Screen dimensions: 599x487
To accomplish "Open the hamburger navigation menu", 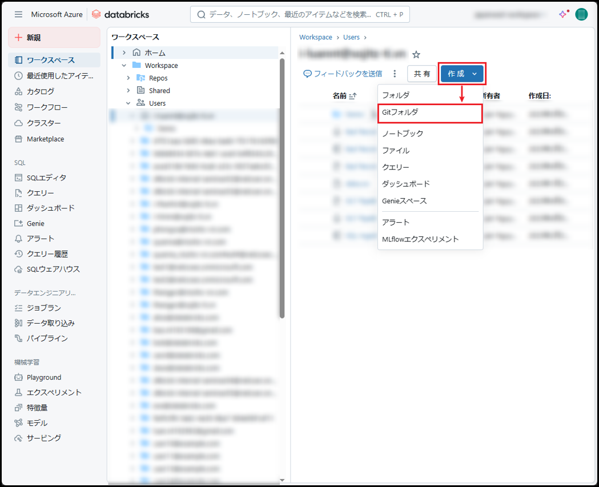I will 18,14.
